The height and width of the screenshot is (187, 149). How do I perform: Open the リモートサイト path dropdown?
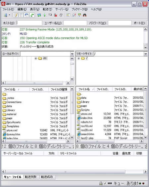pos(146,54)
